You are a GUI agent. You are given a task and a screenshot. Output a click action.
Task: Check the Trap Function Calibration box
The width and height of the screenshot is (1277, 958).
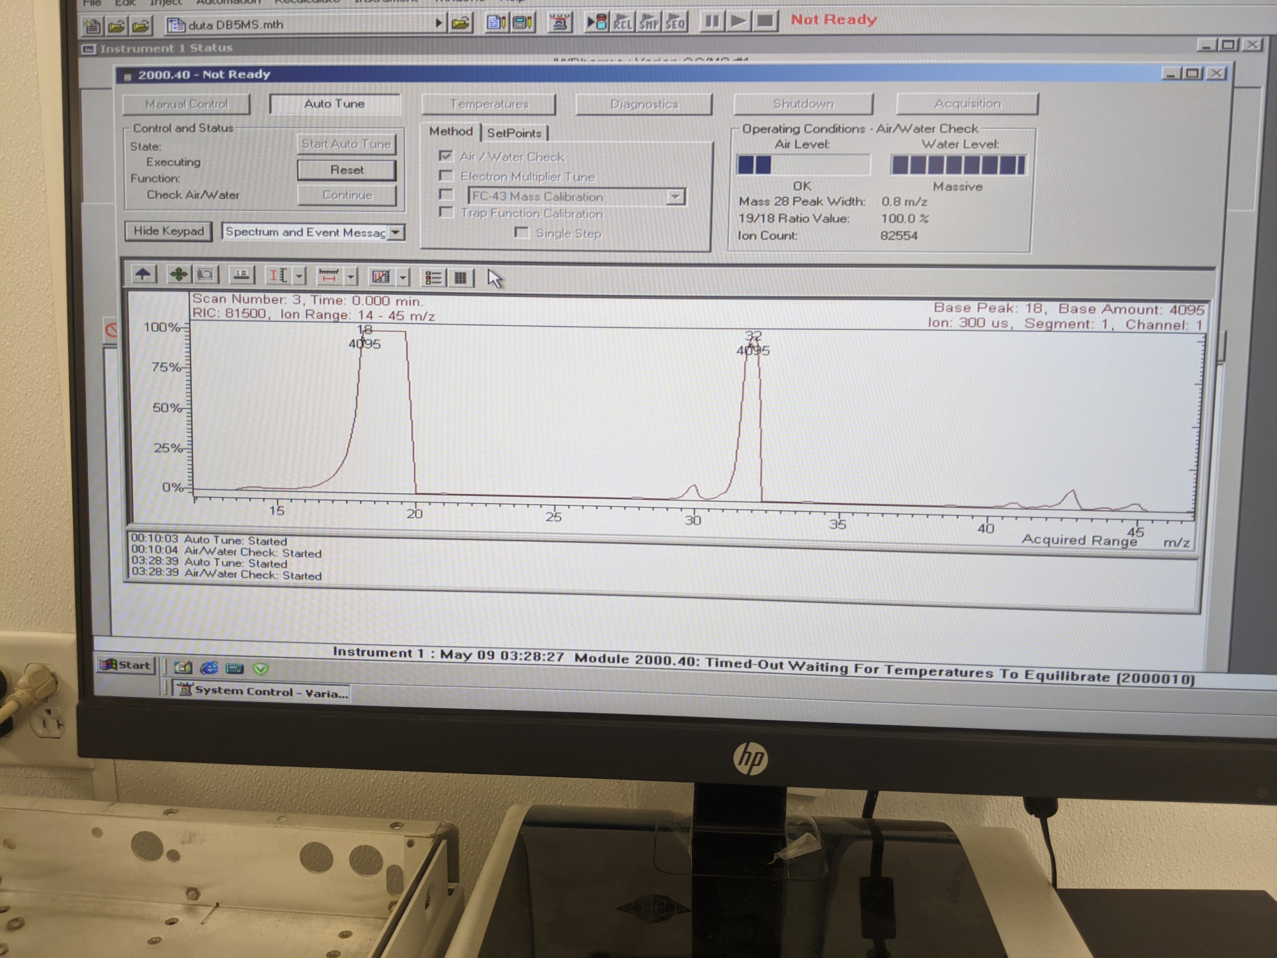[x=445, y=213]
